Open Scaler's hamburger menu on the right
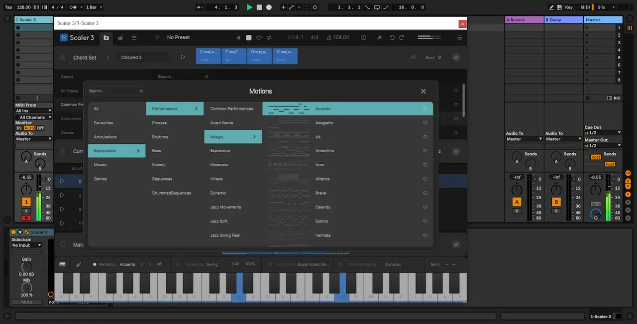This screenshot has height=324, width=637. click(x=459, y=37)
